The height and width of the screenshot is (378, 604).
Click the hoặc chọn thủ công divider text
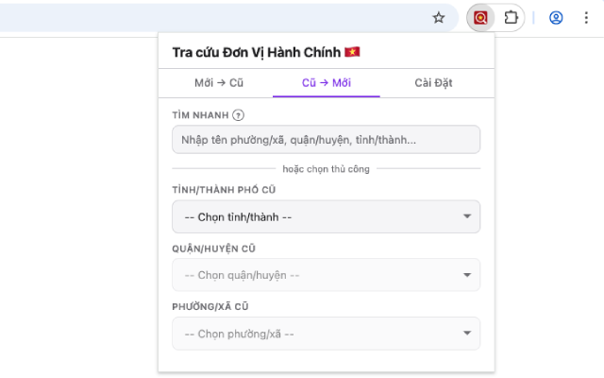[326, 169]
